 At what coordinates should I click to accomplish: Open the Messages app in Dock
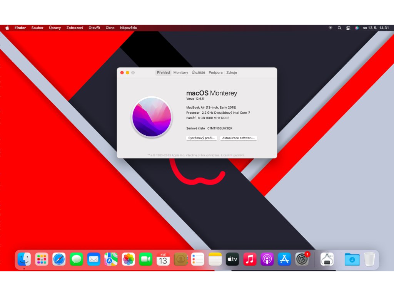[77, 259]
